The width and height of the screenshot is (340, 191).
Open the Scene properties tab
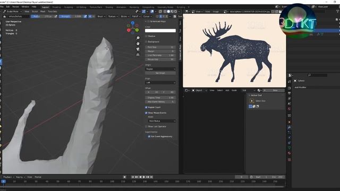[289, 103]
